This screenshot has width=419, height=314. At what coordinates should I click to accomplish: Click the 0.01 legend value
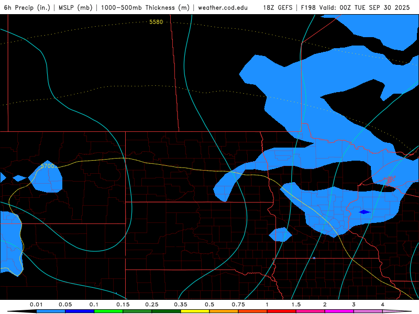(36, 305)
